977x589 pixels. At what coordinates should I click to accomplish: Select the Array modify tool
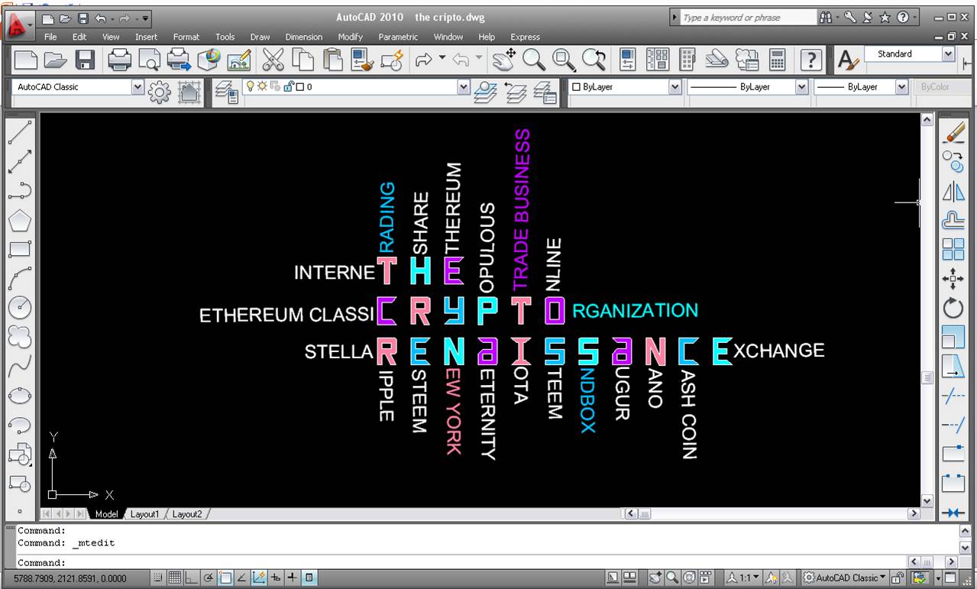[x=953, y=250]
